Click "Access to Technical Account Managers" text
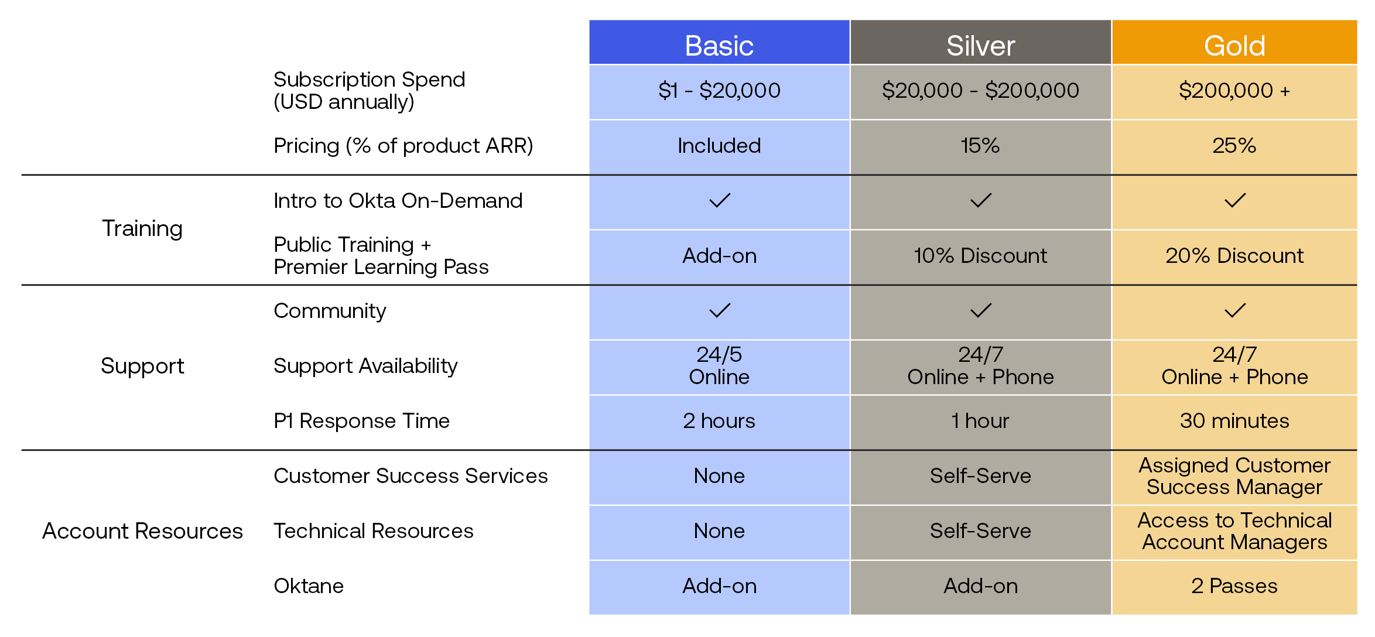Screen dimensions: 1375x637 (1234, 531)
